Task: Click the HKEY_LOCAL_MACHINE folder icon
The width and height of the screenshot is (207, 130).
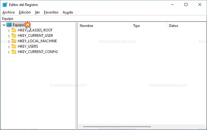Action: [14, 41]
